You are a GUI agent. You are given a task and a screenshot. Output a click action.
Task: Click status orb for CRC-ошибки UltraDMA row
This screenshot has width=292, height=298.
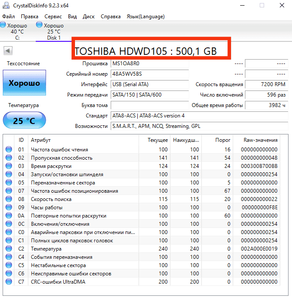point(9,282)
